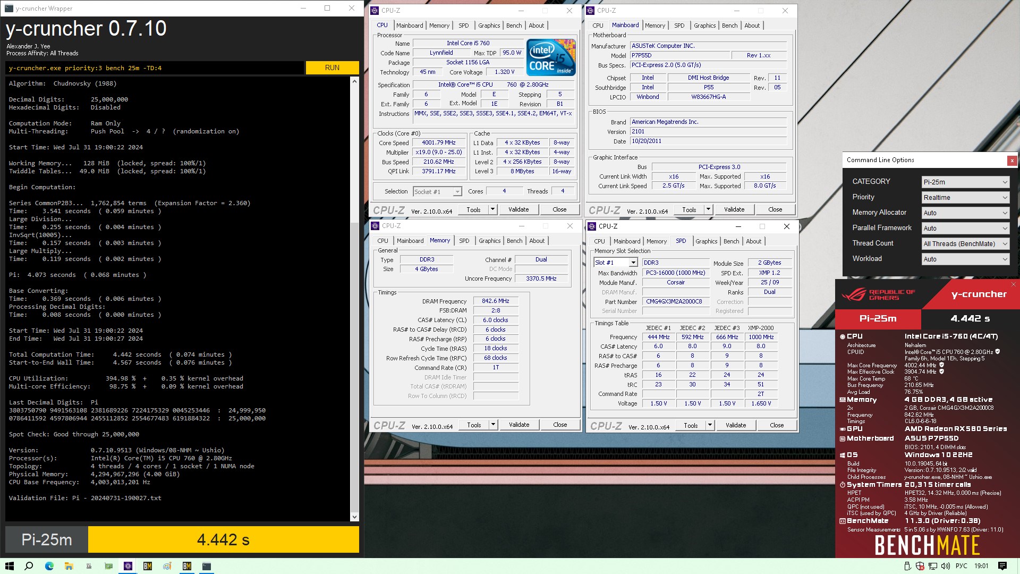This screenshot has height=574, width=1020.
Task: Open the Windows Start menu
Action: tap(9, 566)
